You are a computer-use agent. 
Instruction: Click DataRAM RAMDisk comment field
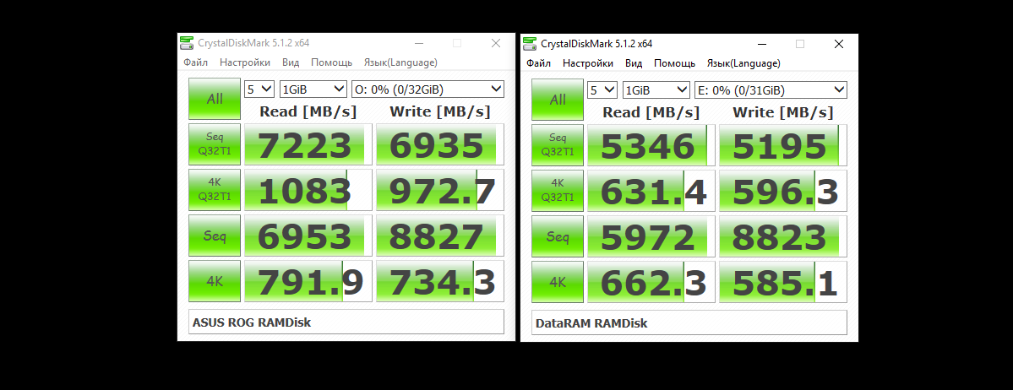(x=689, y=322)
